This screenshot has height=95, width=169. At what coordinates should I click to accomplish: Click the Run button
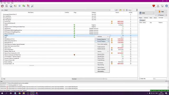point(161,12)
